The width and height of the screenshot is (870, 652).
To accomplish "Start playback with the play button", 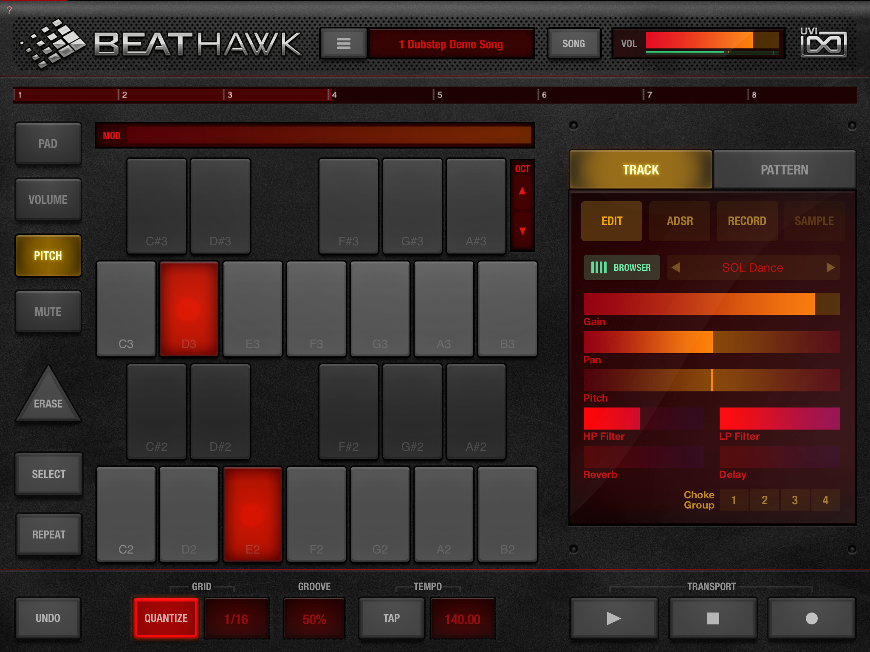I will click(x=614, y=618).
